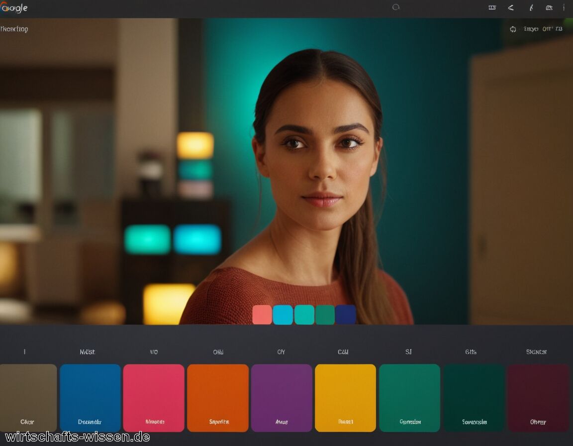Viewport: 573px width, 446px height.
Task: Click the column header above the purple card
Action: 281,352
